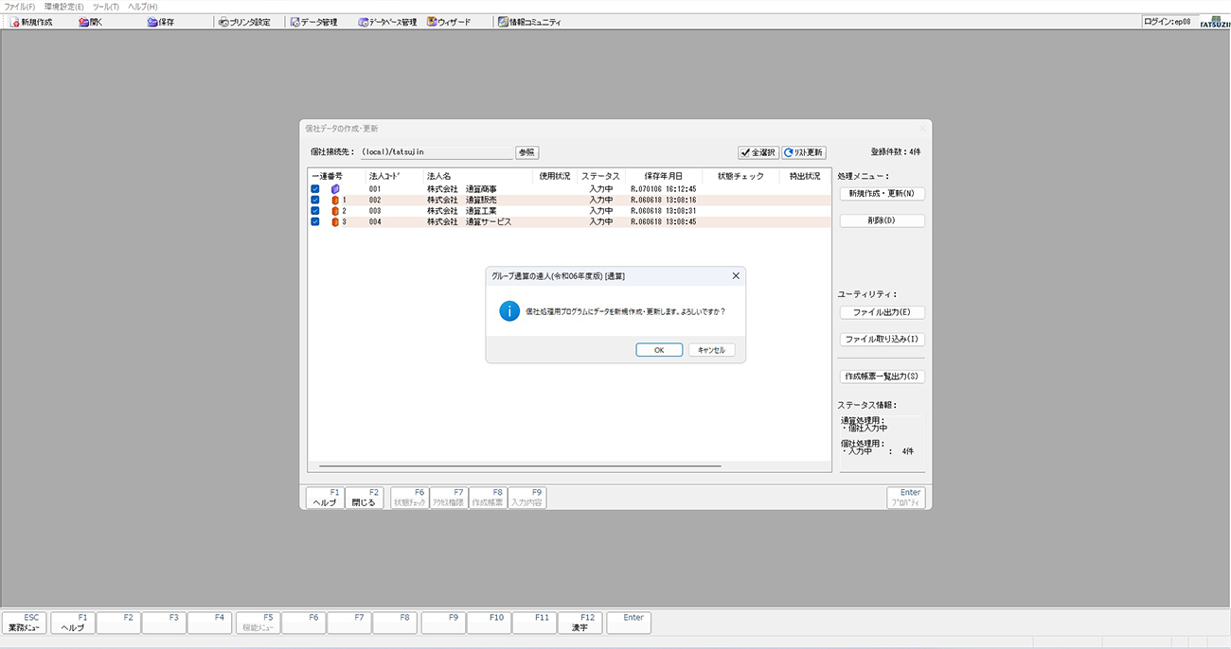This screenshot has height=649, width=1231.
Task: Click the 新規作成 toolbar icon
Action: pyautogui.click(x=14, y=22)
